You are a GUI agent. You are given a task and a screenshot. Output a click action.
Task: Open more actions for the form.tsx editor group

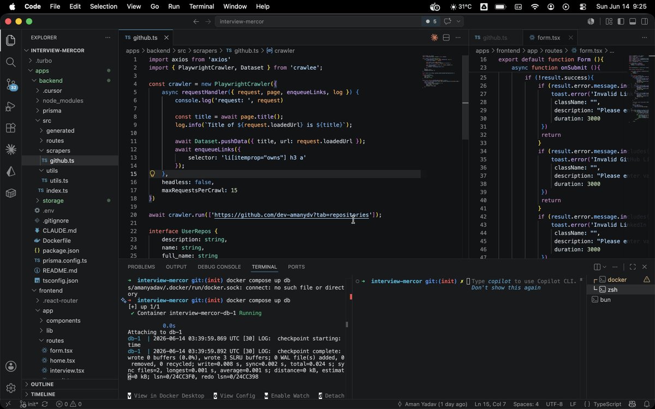pos(646,38)
